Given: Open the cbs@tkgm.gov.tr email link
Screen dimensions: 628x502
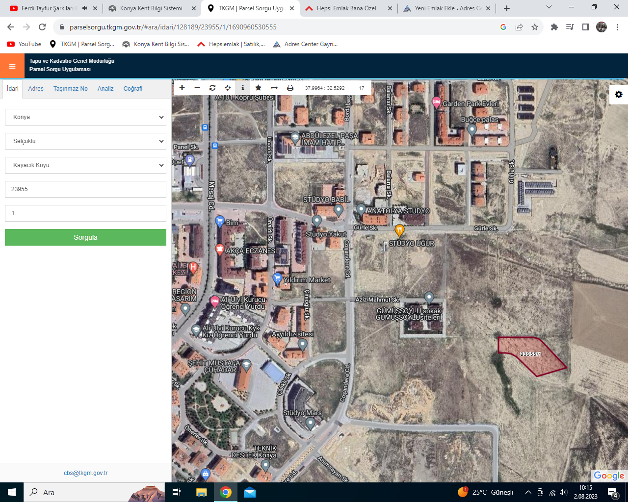Looking at the screenshot, I should (85, 473).
